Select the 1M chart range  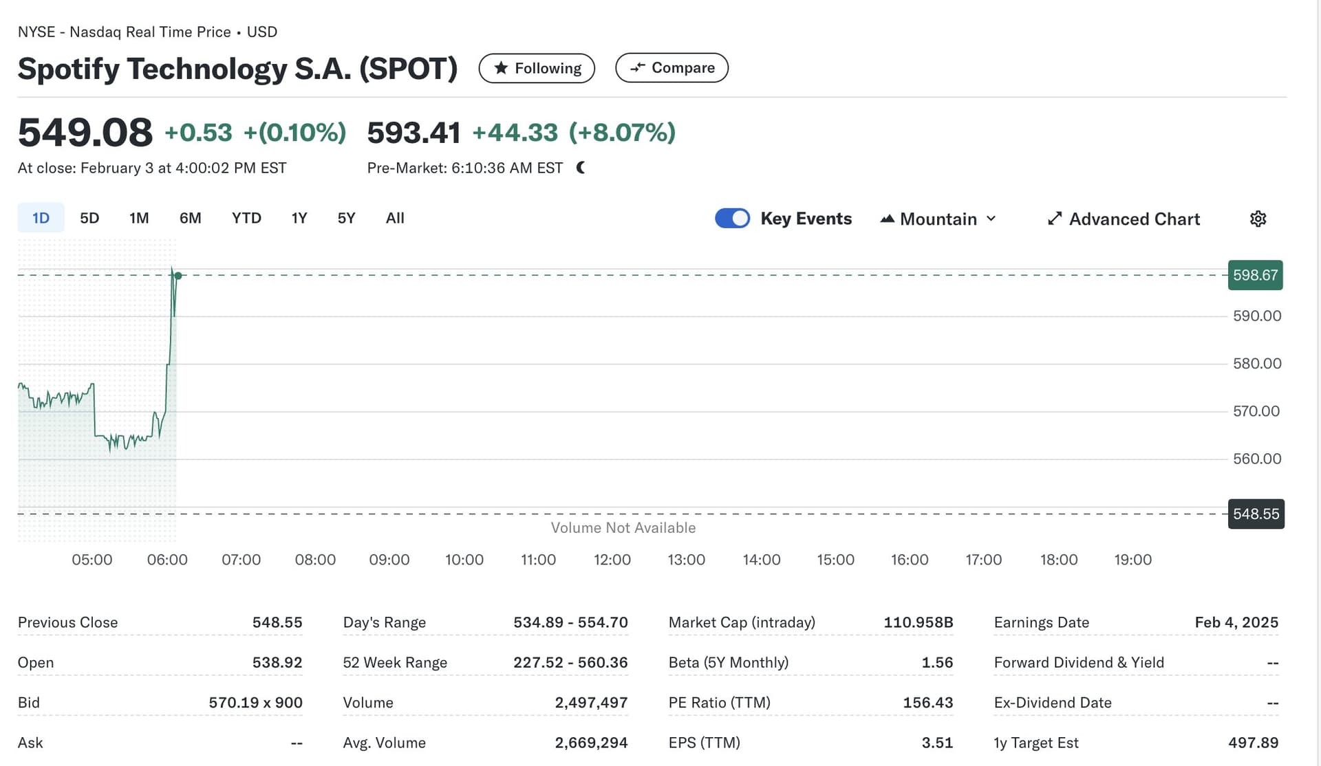click(139, 218)
